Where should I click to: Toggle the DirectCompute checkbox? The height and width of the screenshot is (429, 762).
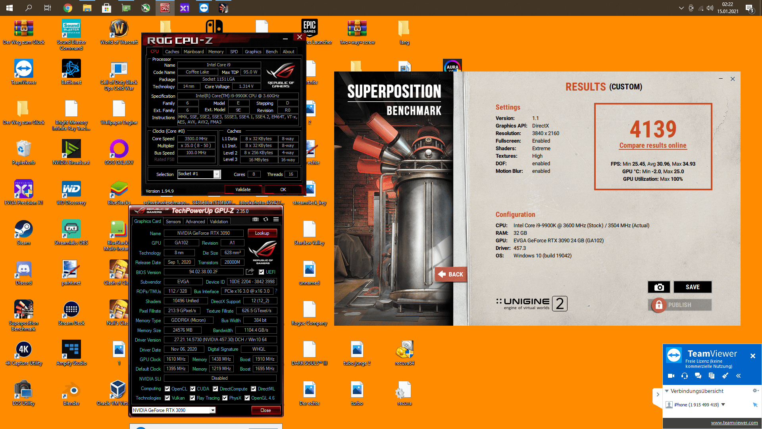pos(216,389)
